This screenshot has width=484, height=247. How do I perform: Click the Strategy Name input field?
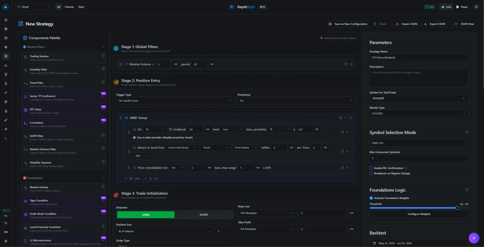(419, 57)
